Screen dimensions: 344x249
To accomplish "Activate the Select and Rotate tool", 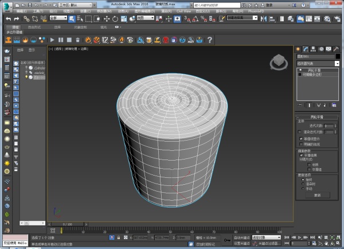I will coord(115,19).
